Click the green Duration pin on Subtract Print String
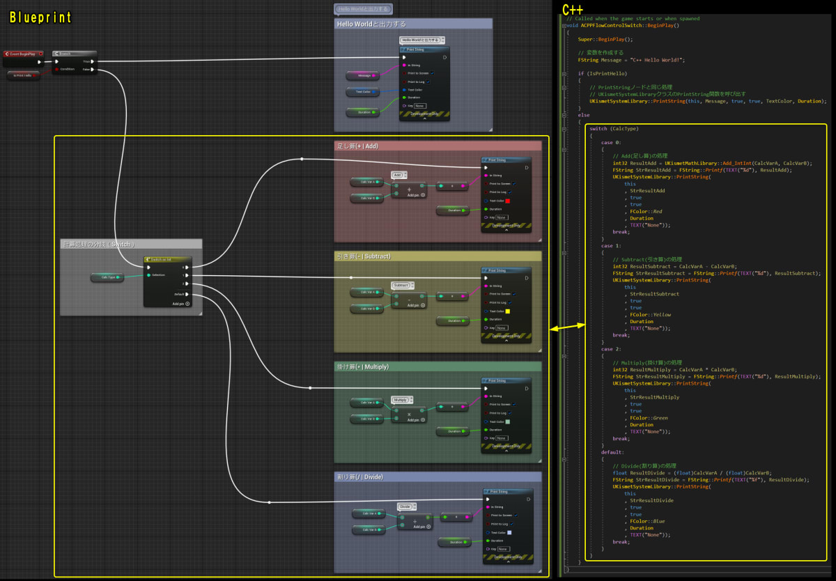Image resolution: width=836 pixels, height=581 pixels. tap(486, 319)
